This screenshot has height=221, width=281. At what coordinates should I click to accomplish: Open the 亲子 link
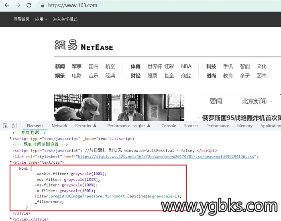click(x=245, y=76)
